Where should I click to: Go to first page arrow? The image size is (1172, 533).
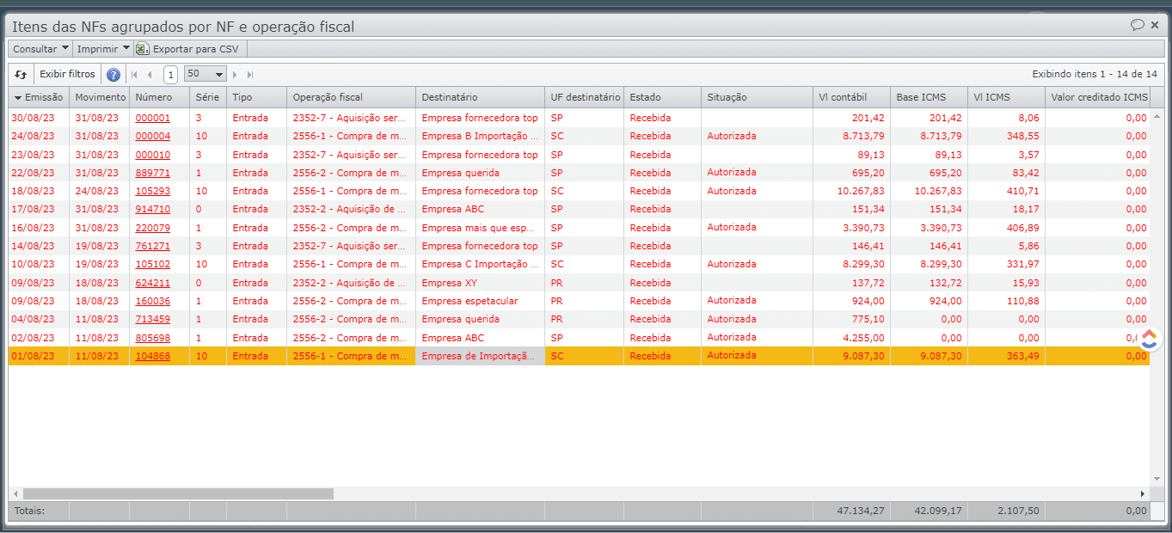click(x=134, y=75)
